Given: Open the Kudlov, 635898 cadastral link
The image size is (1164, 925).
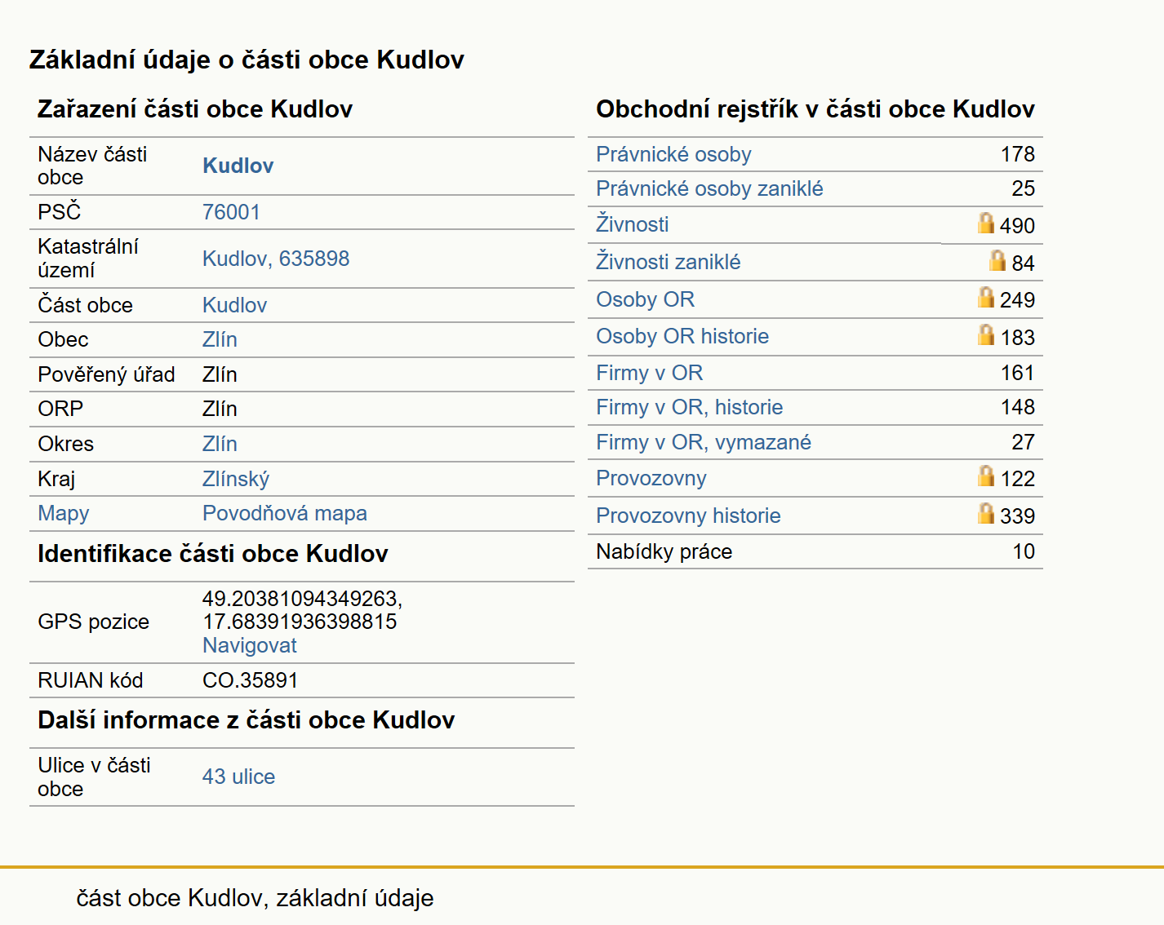Looking at the screenshot, I should [x=276, y=259].
